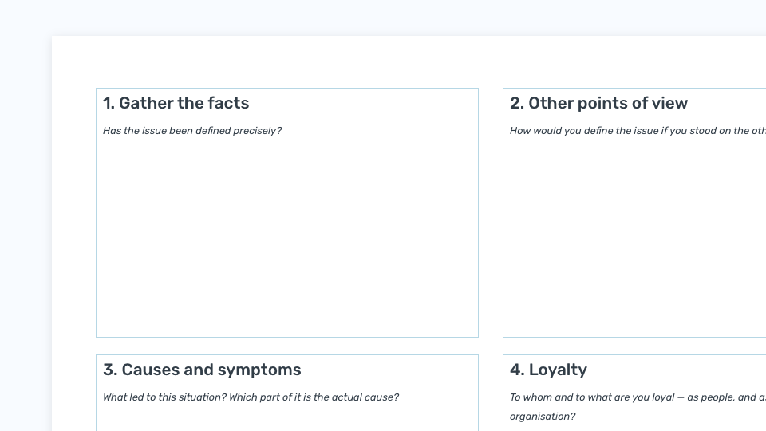766x431 pixels.
Task: Click the word "organisation?" in the Loyalty box
Action: click(x=543, y=417)
